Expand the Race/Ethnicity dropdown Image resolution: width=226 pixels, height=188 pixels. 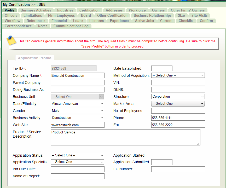pos(77,104)
